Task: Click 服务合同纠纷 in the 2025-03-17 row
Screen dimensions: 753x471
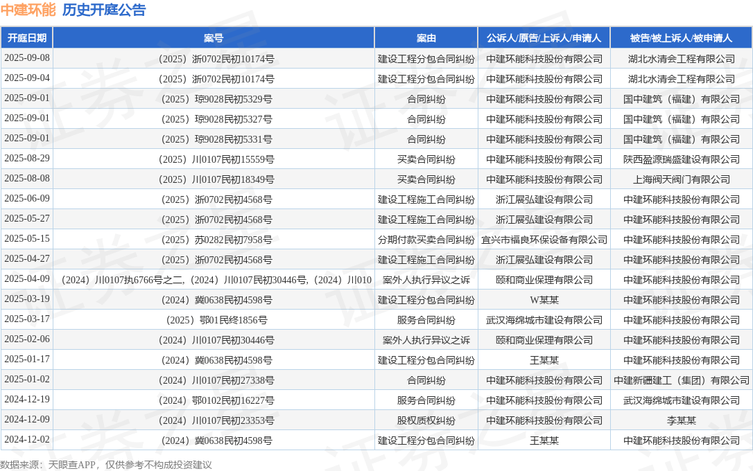Action: pos(426,321)
